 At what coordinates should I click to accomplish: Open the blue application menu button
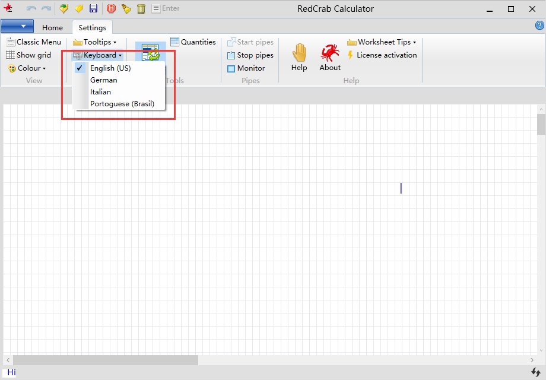coord(17,26)
